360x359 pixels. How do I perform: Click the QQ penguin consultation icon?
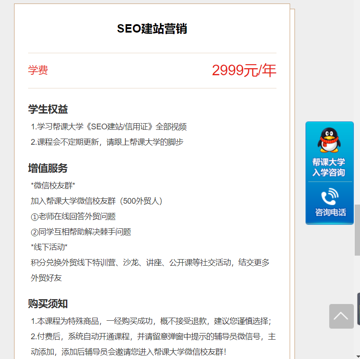329,140
